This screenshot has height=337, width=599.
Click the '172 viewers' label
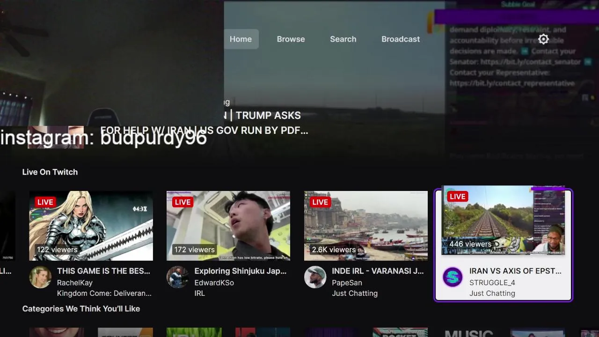tap(194, 249)
